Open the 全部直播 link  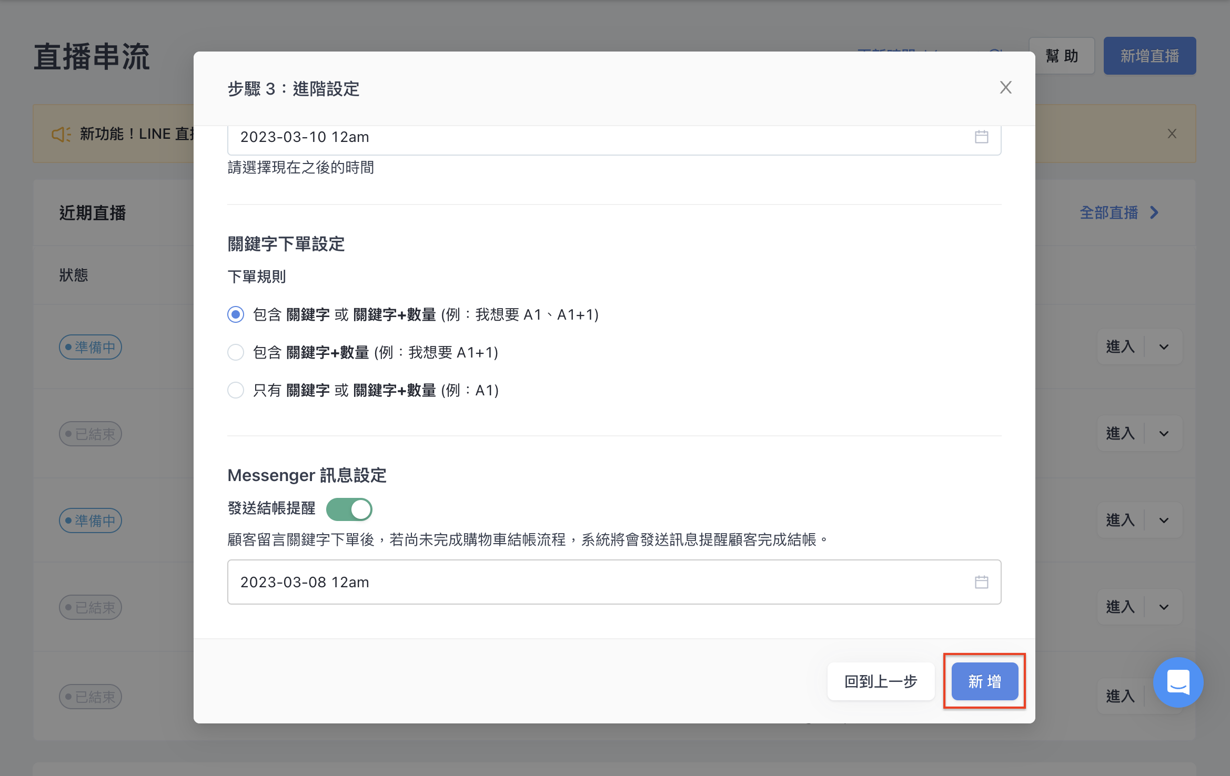(x=1108, y=213)
